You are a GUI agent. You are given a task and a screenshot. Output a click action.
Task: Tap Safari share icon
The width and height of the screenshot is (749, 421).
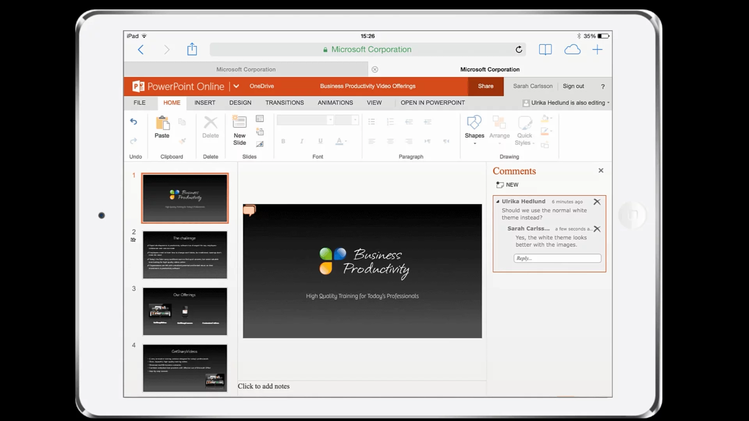[192, 50]
